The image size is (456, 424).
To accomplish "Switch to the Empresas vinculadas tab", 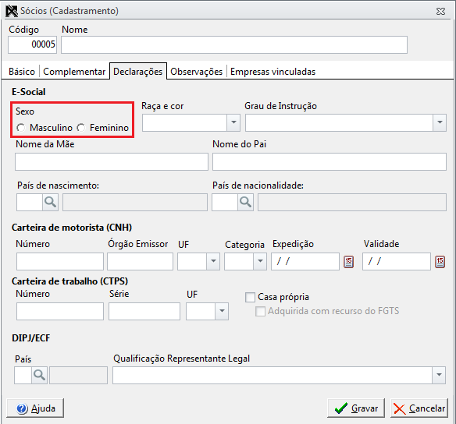I will (273, 72).
